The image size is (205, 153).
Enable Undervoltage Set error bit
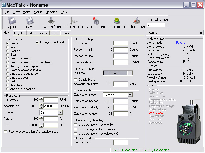(75, 125)
